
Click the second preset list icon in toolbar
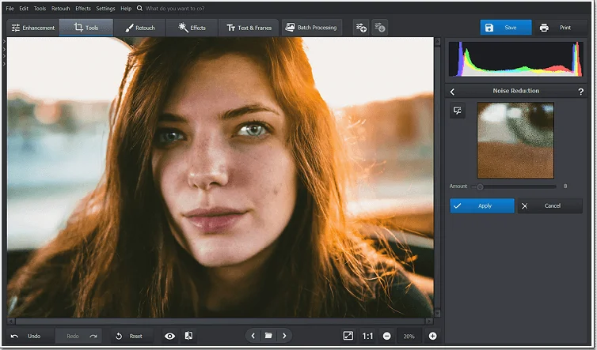point(380,28)
